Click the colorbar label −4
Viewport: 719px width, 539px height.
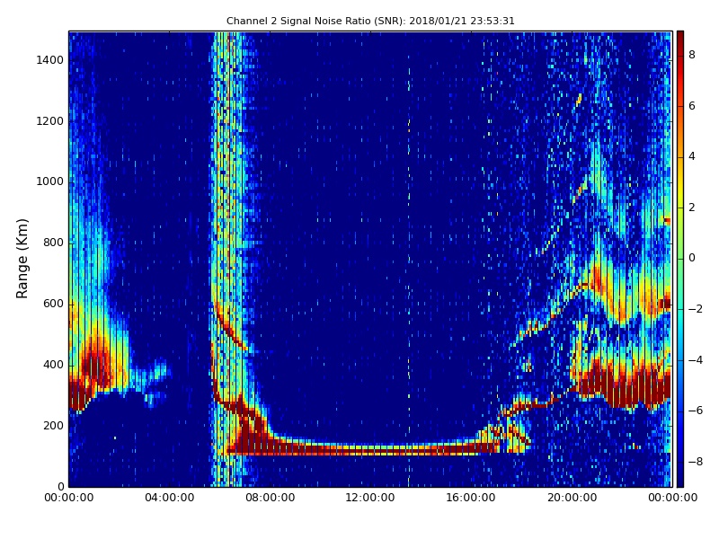point(695,360)
